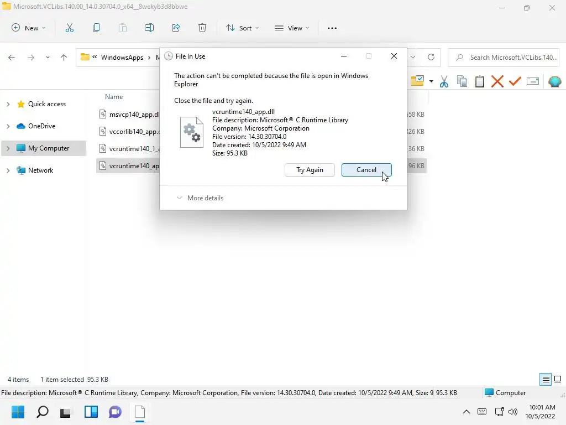The height and width of the screenshot is (425, 566).
Task: Click the orange checkmark properties icon
Action: 515,81
